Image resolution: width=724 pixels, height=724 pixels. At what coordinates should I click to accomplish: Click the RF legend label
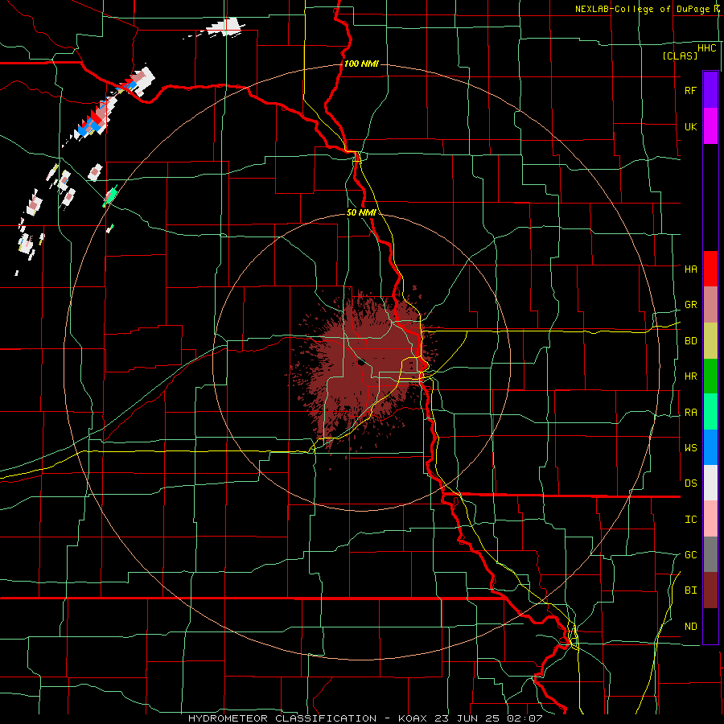click(x=690, y=90)
